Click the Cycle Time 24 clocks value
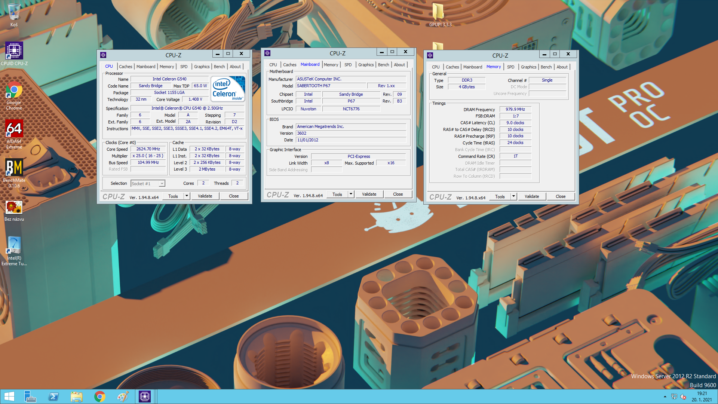The image size is (718, 404). click(515, 143)
